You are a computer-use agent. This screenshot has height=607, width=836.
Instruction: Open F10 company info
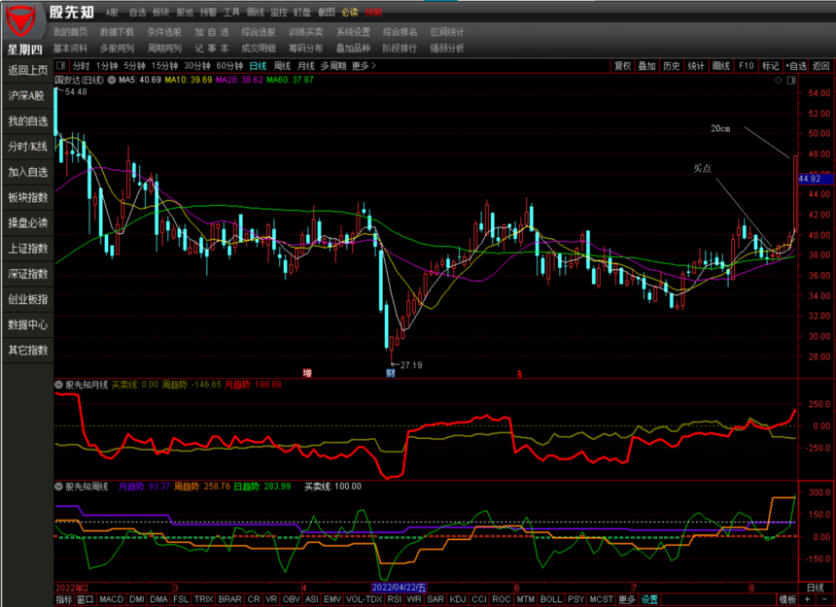pos(746,65)
